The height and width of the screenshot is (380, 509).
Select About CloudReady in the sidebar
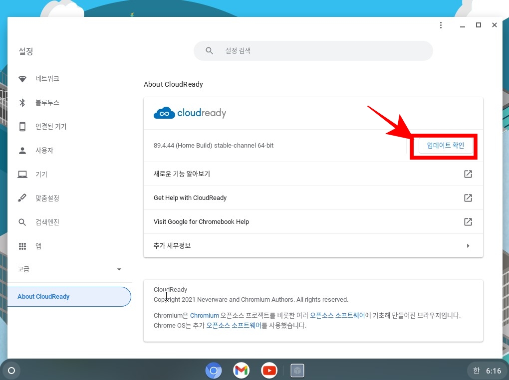[x=69, y=297]
